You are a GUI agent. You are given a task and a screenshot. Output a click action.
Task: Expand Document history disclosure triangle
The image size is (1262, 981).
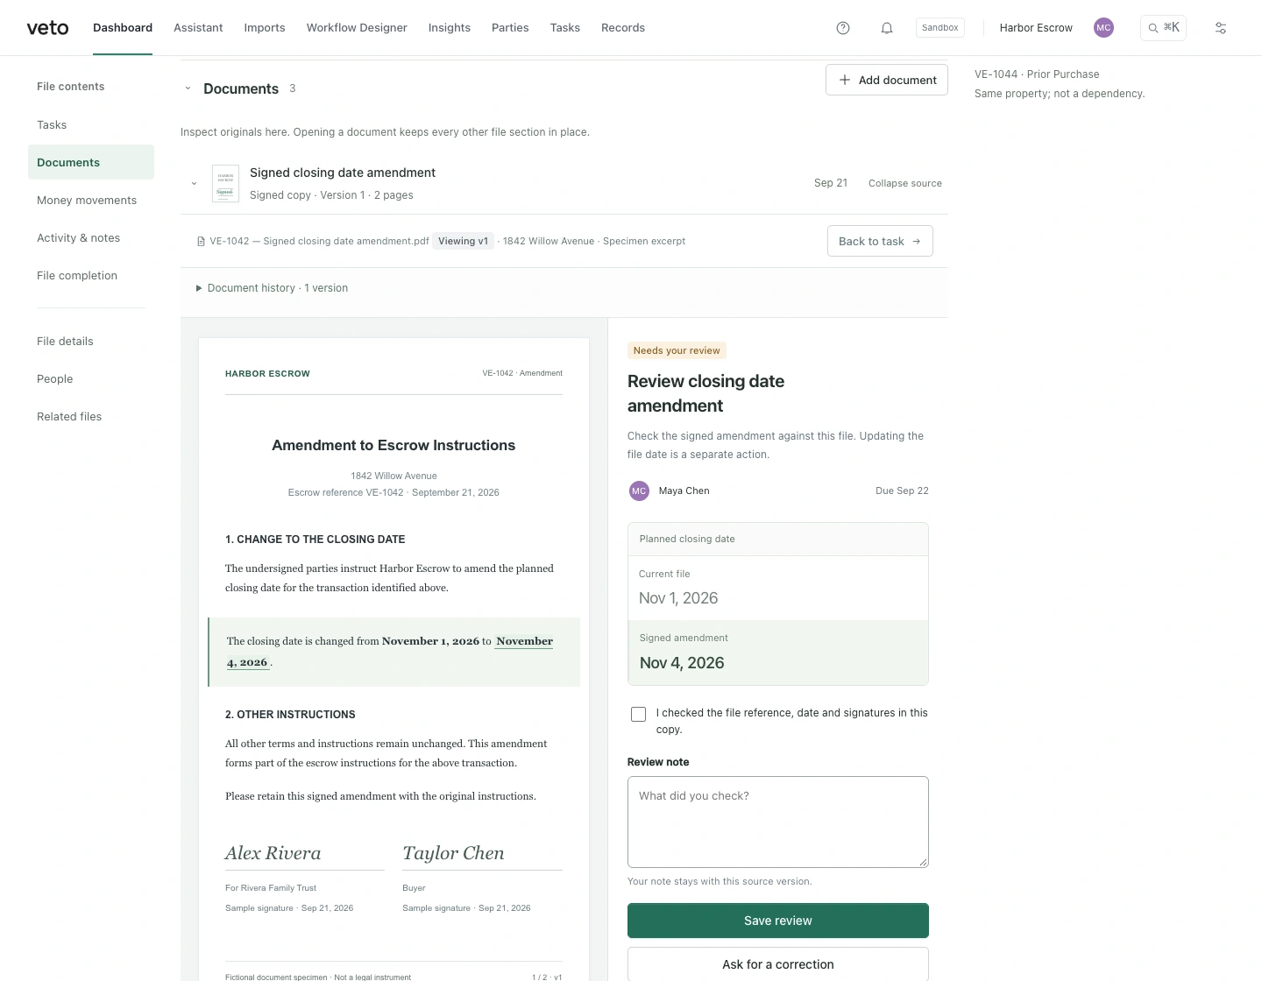(199, 288)
